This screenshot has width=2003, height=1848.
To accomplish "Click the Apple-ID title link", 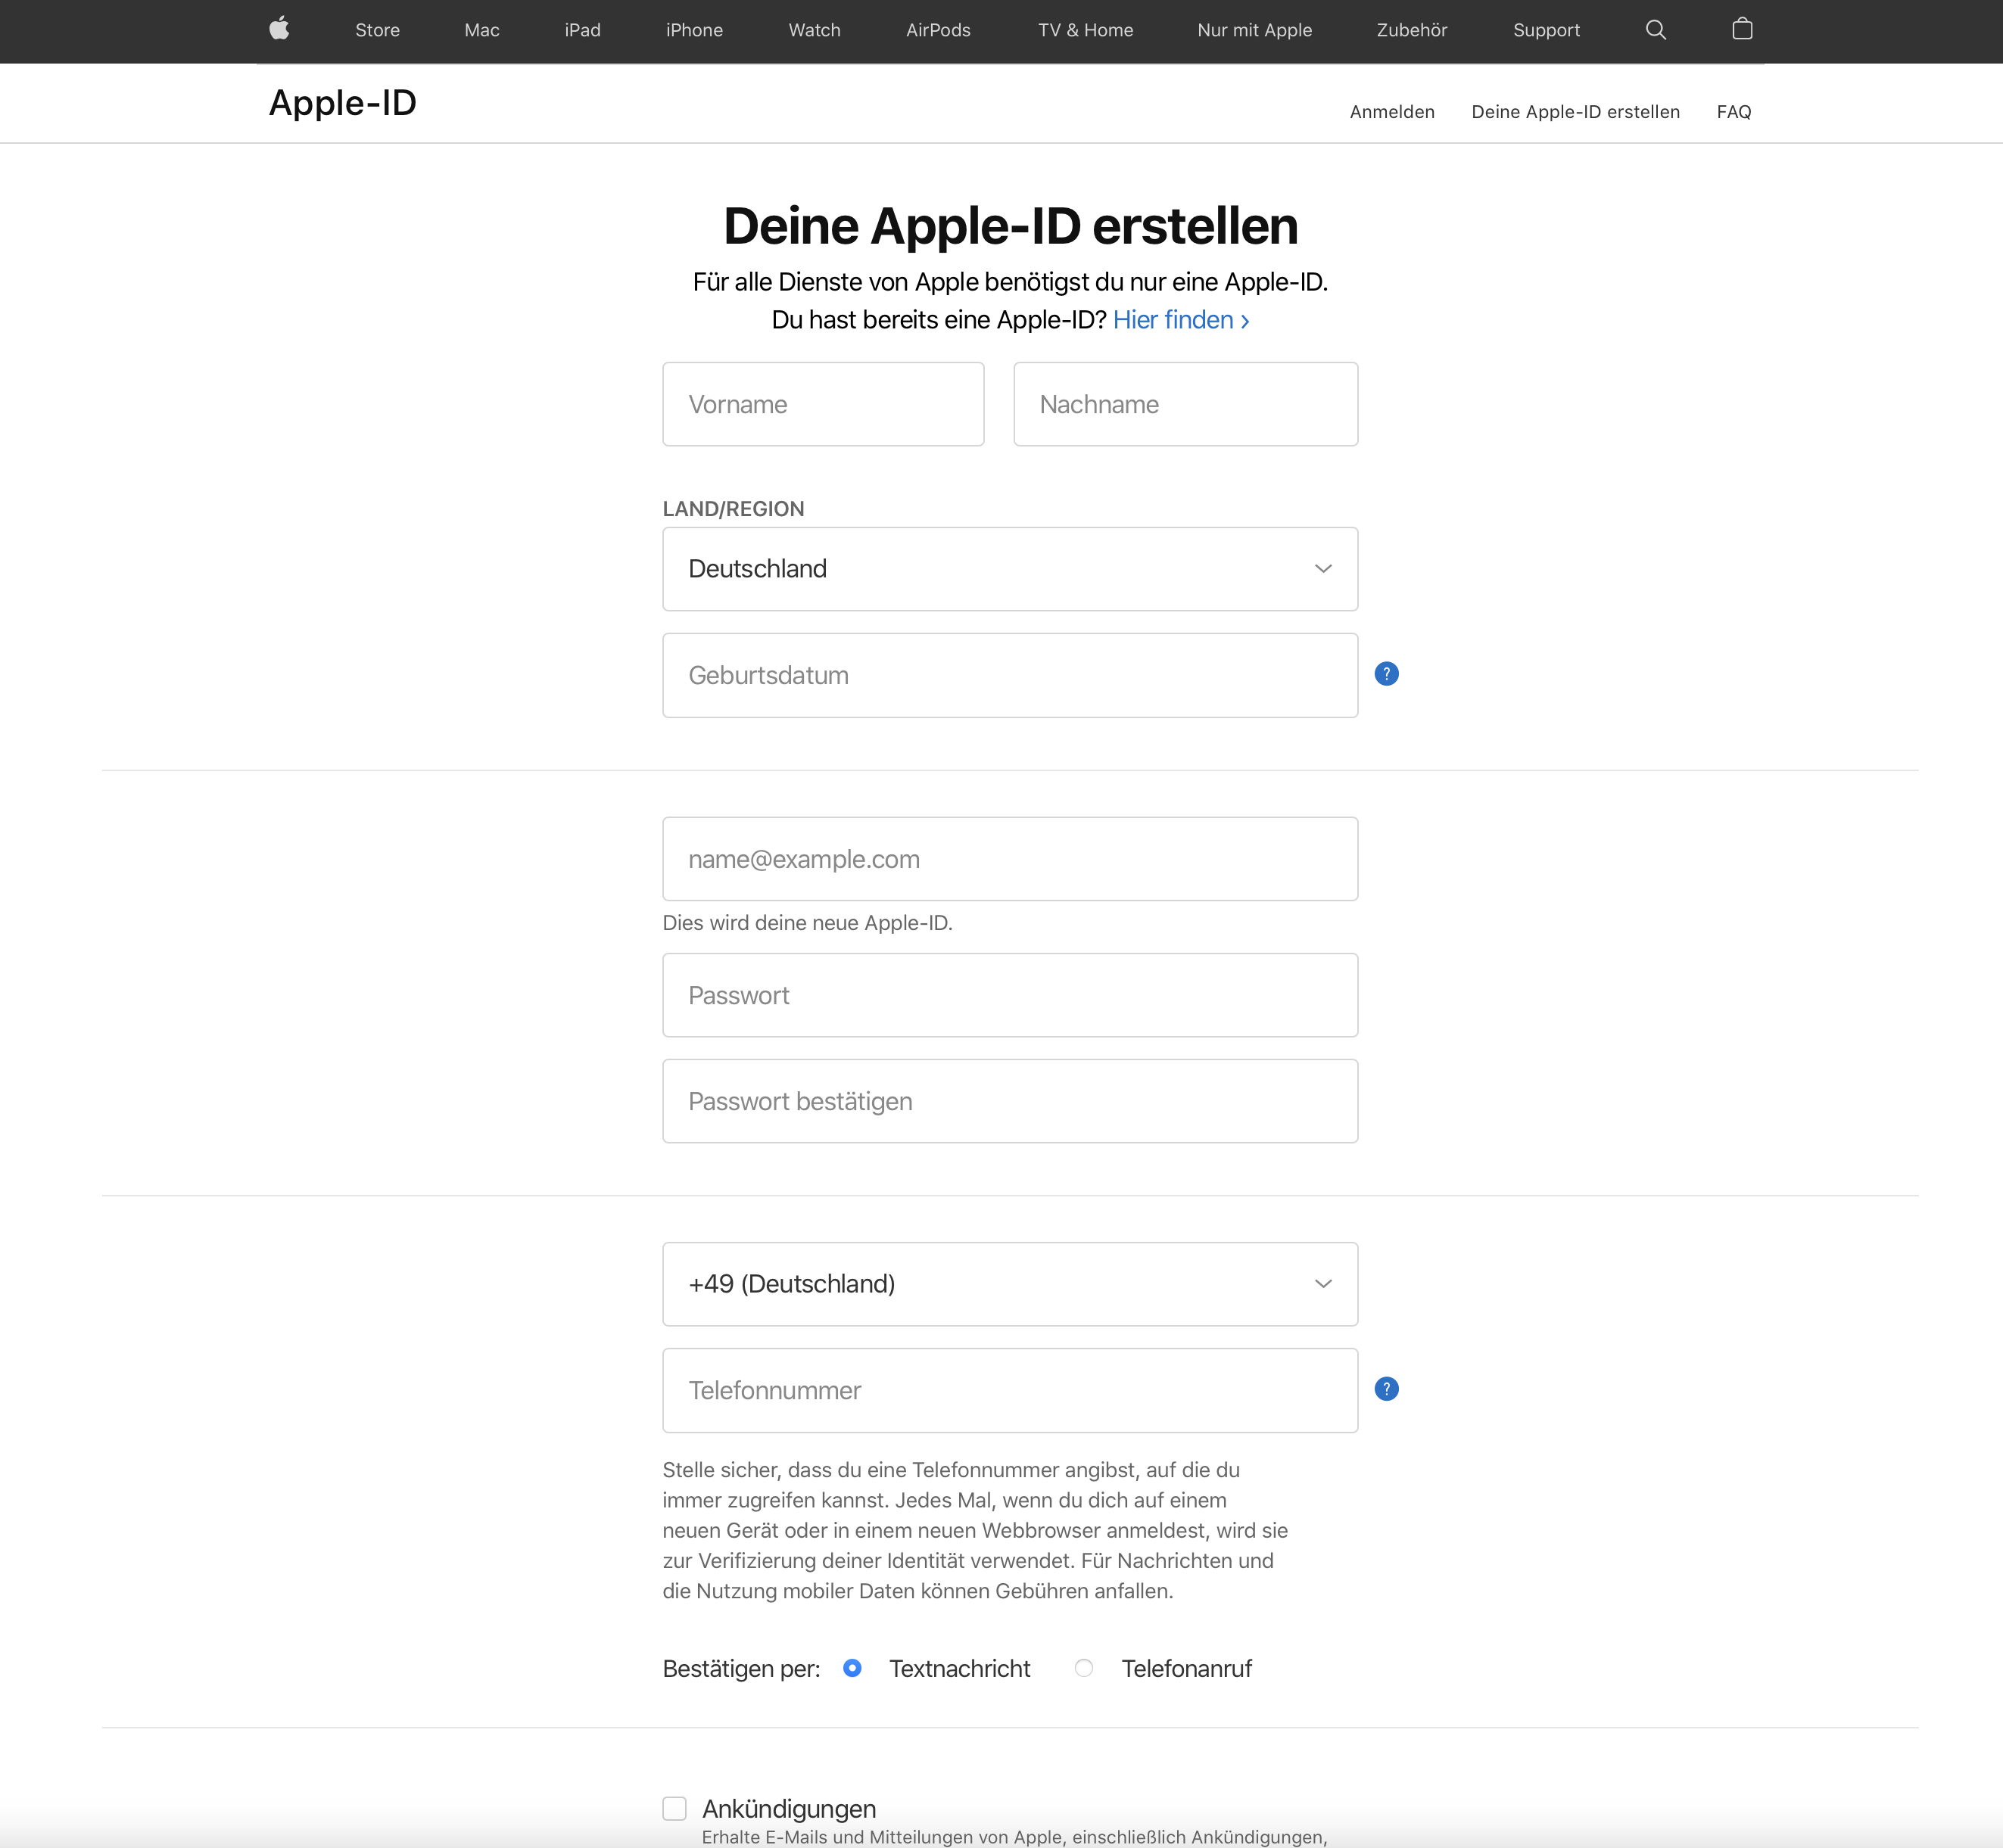I will (342, 103).
